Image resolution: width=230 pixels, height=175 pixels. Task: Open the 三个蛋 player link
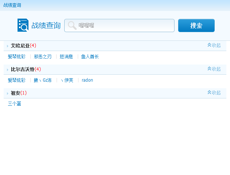click(x=14, y=104)
